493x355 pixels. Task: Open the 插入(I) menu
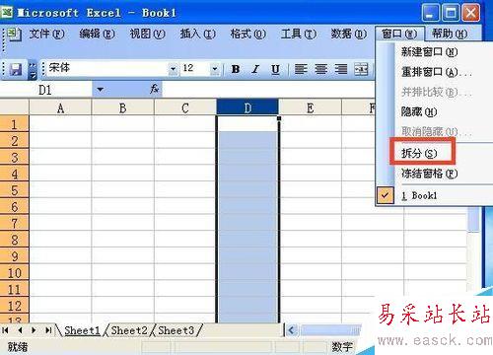click(x=197, y=34)
